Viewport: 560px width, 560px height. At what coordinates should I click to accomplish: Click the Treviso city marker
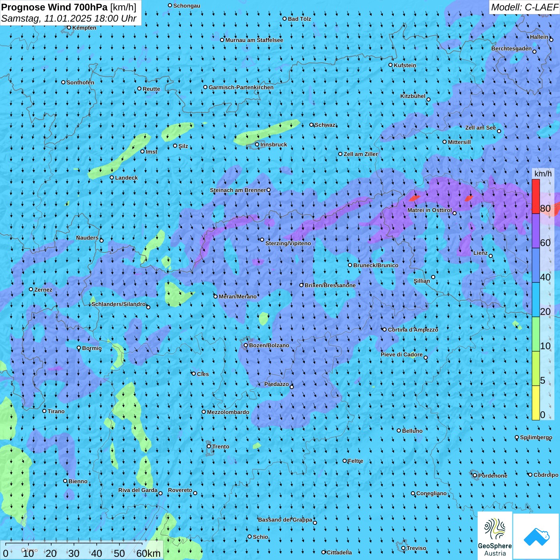403,548
